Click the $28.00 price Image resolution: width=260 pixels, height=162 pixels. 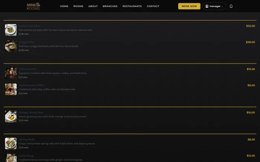[250, 42]
